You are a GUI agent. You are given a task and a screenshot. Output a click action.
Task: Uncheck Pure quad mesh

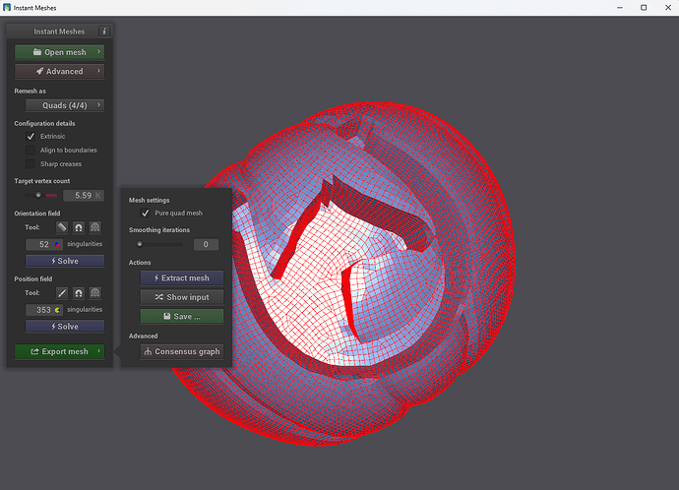145,213
